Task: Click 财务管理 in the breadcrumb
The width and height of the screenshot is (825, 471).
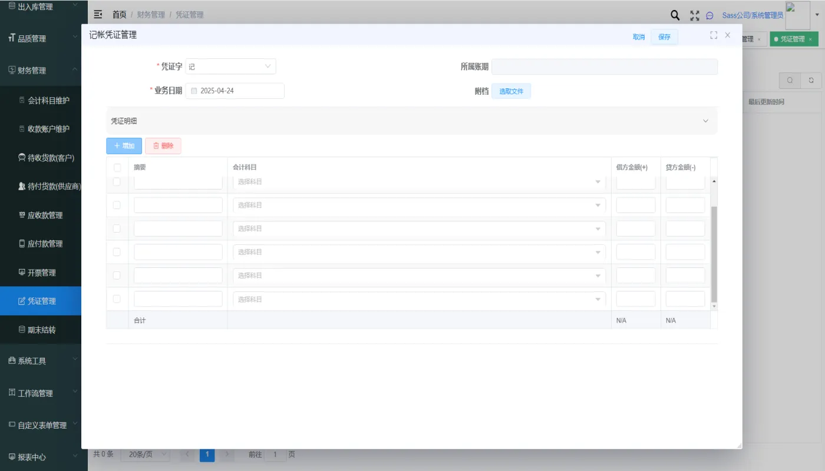Action: coord(151,15)
